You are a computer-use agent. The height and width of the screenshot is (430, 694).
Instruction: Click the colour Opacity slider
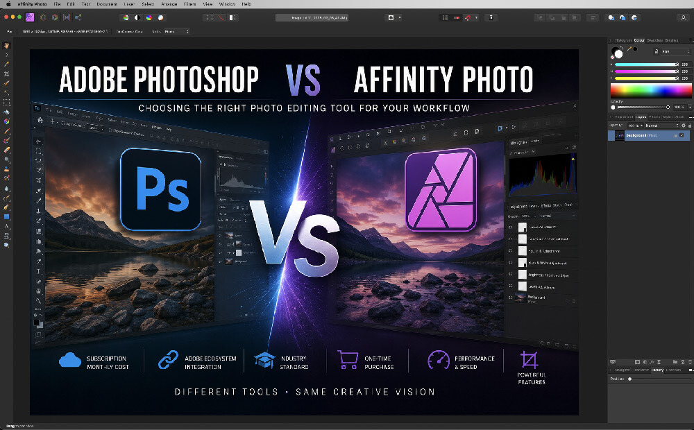pyautogui.click(x=643, y=107)
